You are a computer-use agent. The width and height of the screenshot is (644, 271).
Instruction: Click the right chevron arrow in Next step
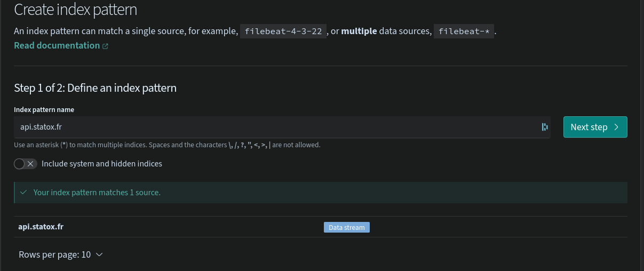click(616, 127)
